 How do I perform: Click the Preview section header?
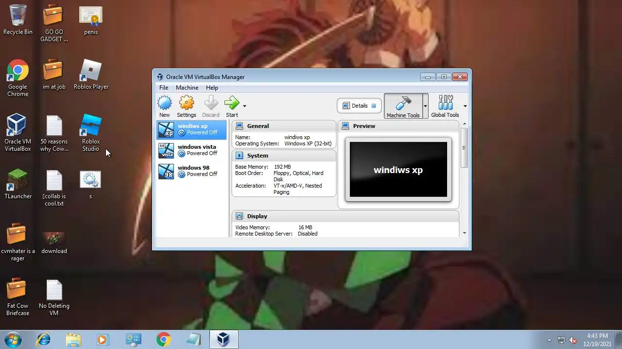click(x=398, y=126)
